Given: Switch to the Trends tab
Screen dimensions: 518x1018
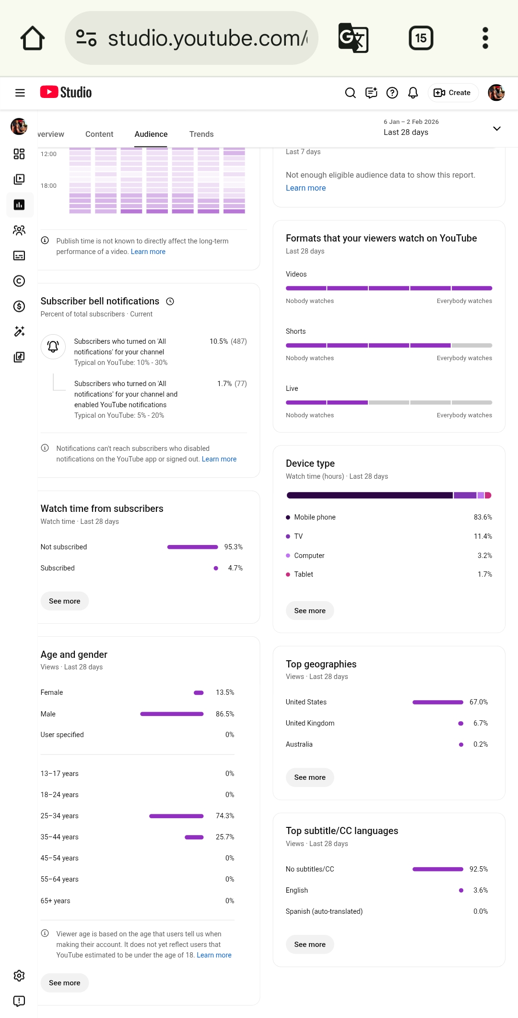Looking at the screenshot, I should 201,134.
